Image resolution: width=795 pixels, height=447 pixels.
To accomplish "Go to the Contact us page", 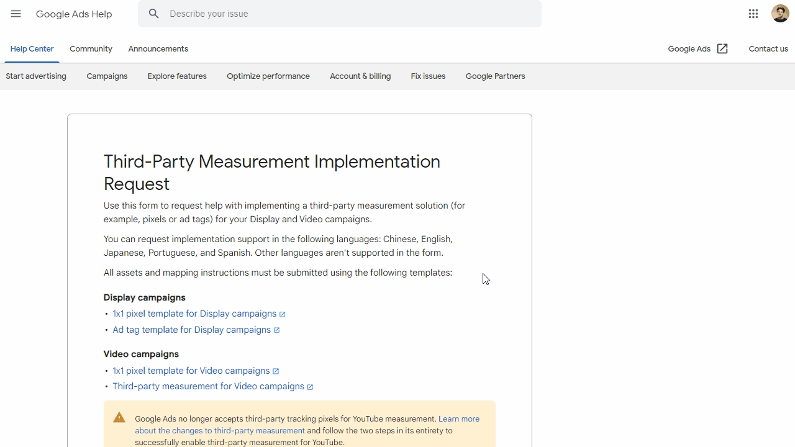I will coord(768,49).
